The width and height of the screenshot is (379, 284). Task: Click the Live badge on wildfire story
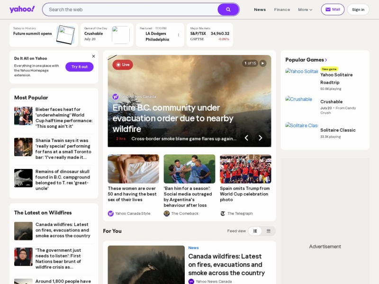[x=123, y=65]
